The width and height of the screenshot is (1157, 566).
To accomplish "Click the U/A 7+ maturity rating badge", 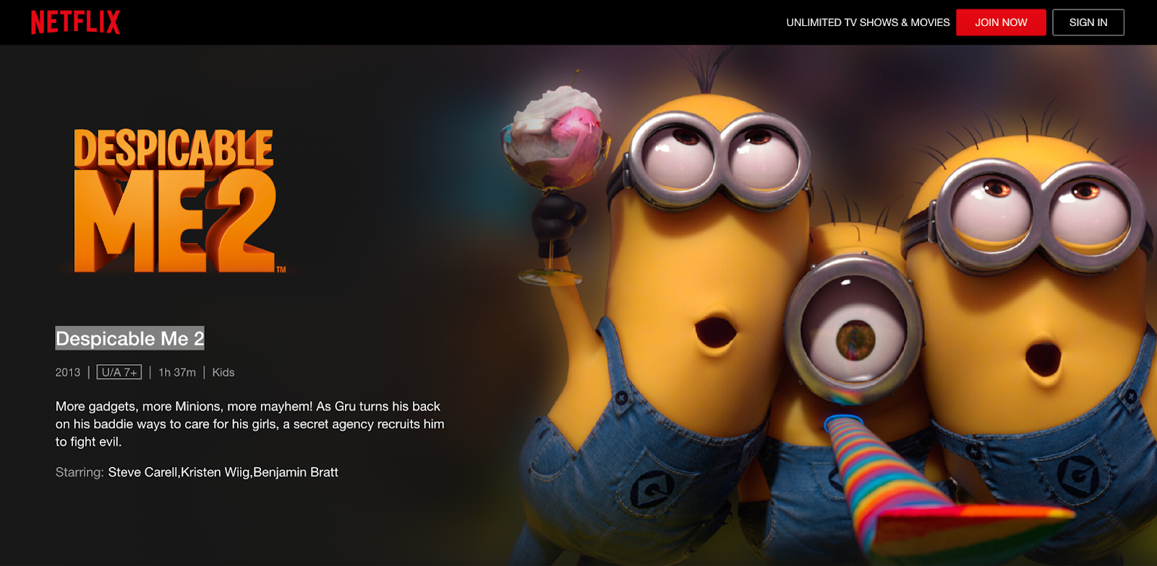I will pyautogui.click(x=119, y=372).
